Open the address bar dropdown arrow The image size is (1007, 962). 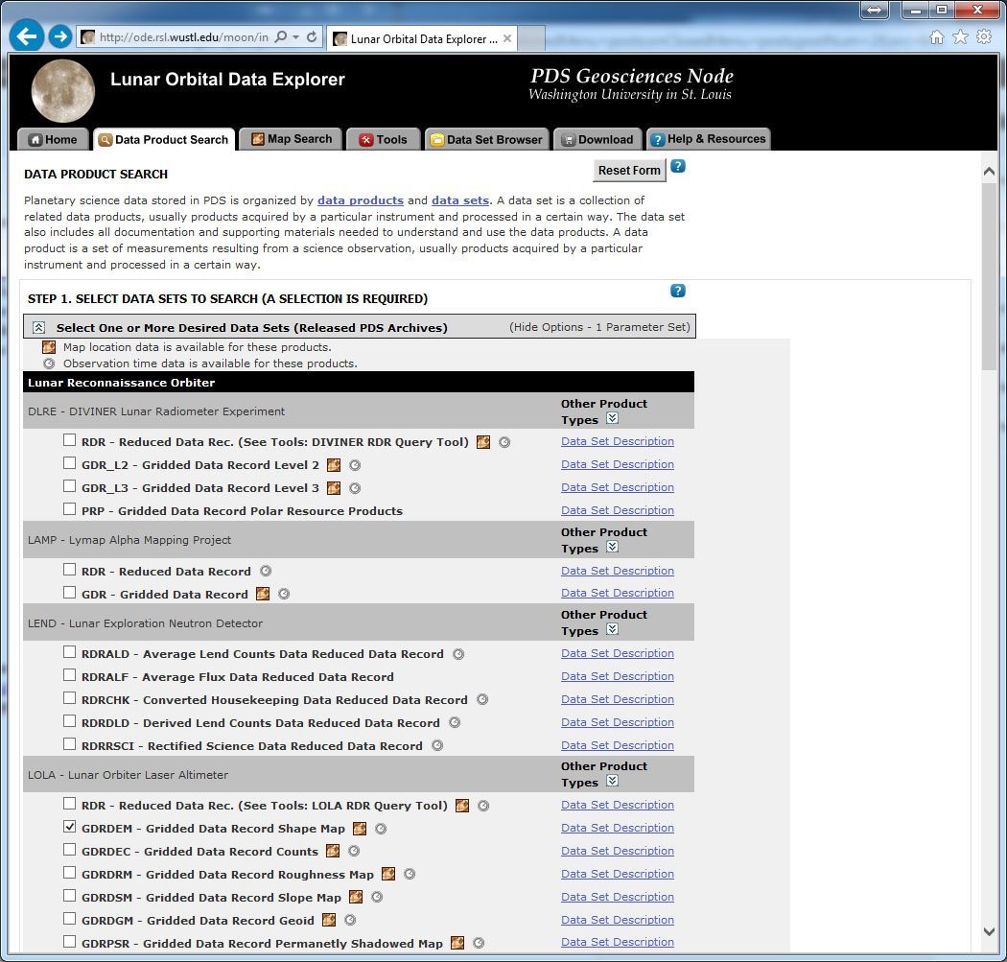click(x=295, y=37)
